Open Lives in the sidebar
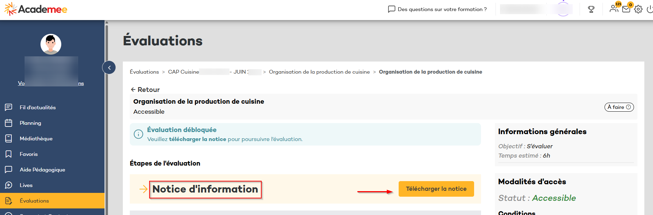 pos(26,185)
